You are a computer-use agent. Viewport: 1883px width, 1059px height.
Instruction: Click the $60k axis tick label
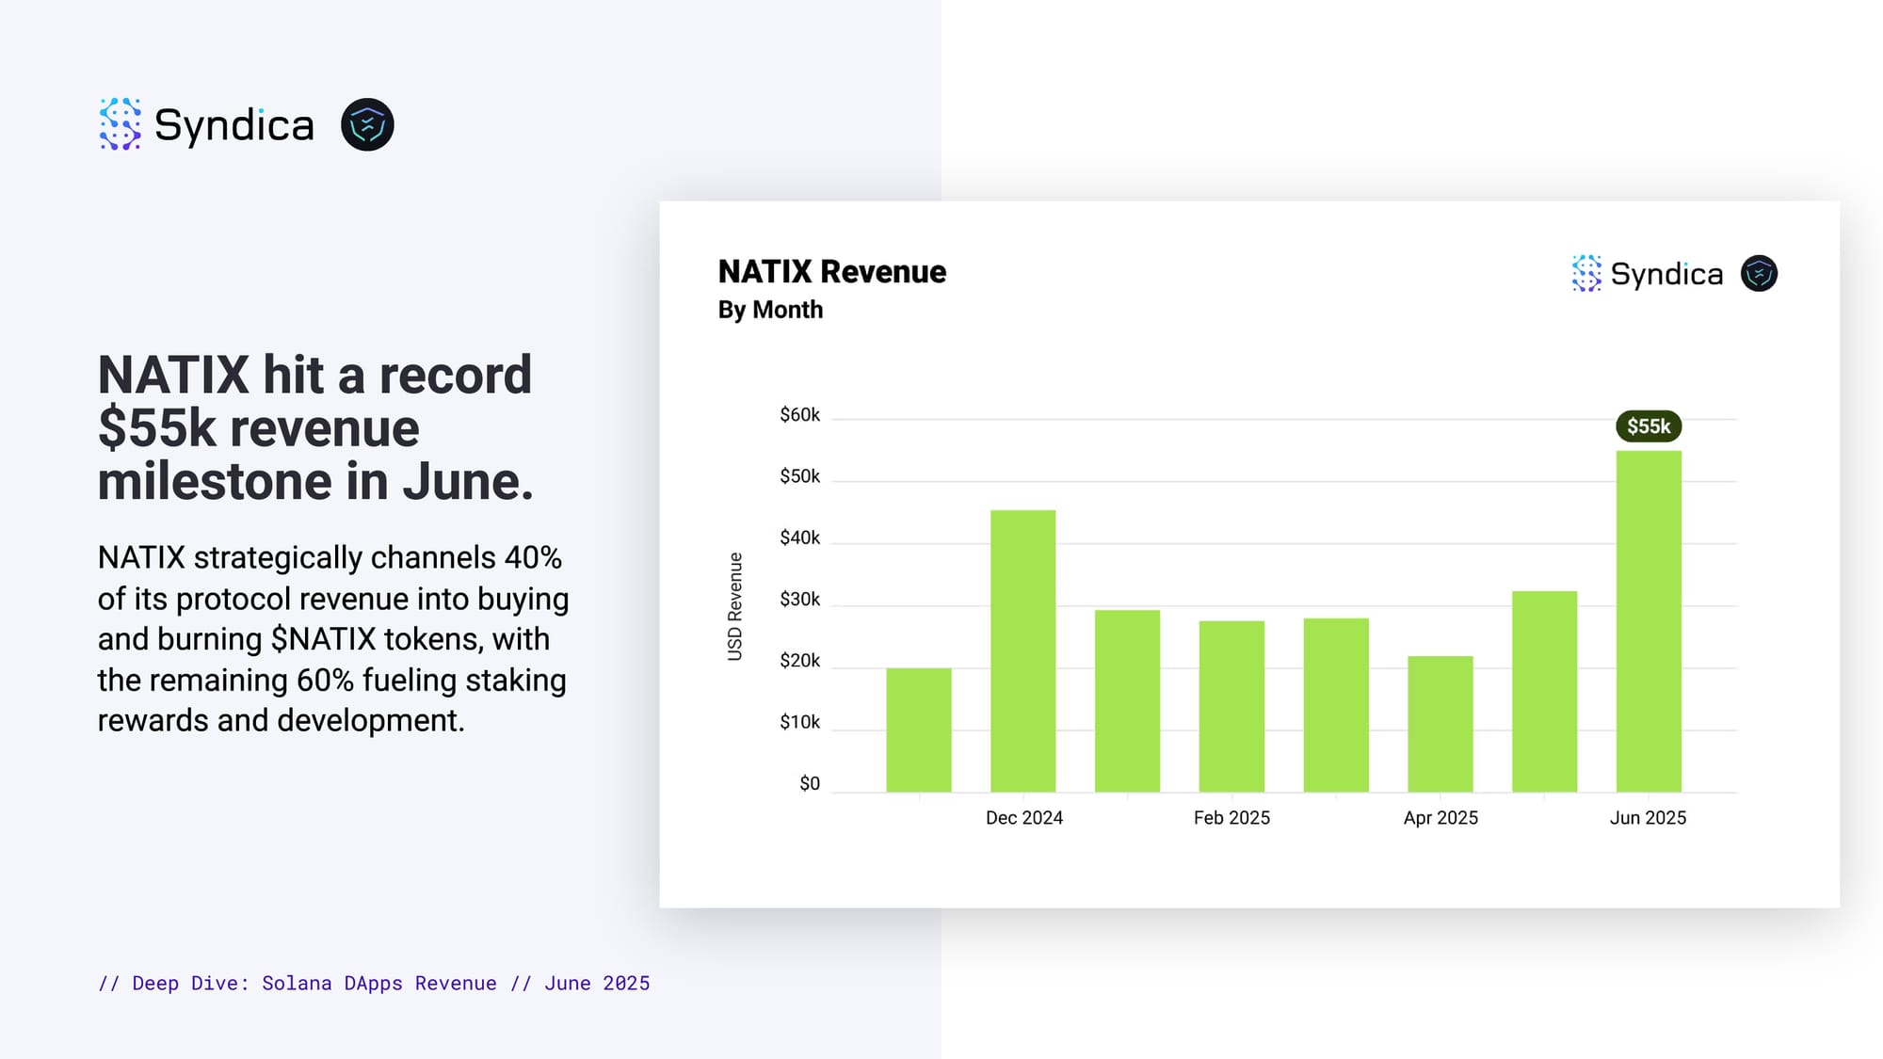(x=799, y=415)
